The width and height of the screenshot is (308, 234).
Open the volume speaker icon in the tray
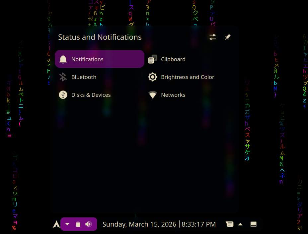click(88, 224)
